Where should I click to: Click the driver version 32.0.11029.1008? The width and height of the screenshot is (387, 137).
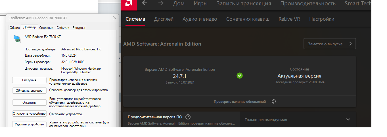point(73,62)
